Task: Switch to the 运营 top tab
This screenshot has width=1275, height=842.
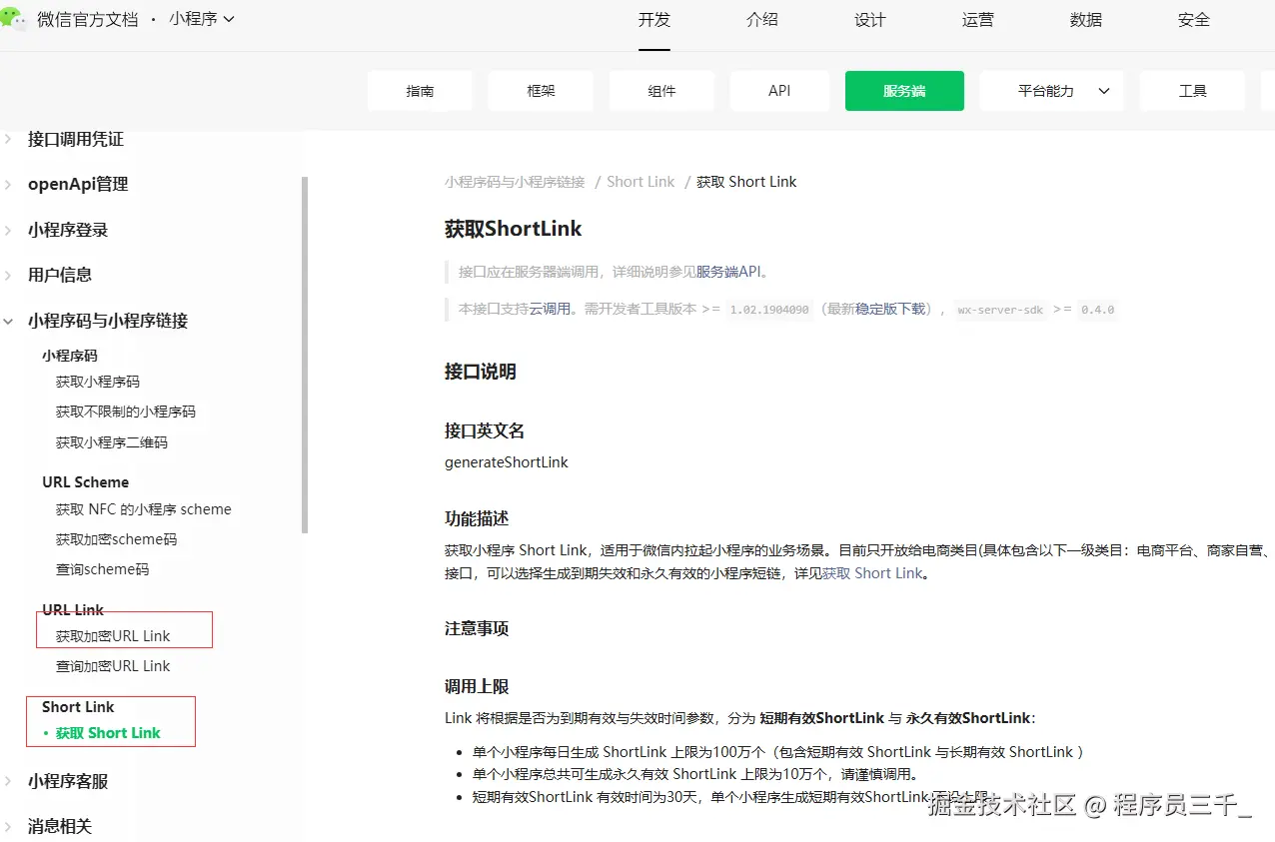Action: pos(978,20)
